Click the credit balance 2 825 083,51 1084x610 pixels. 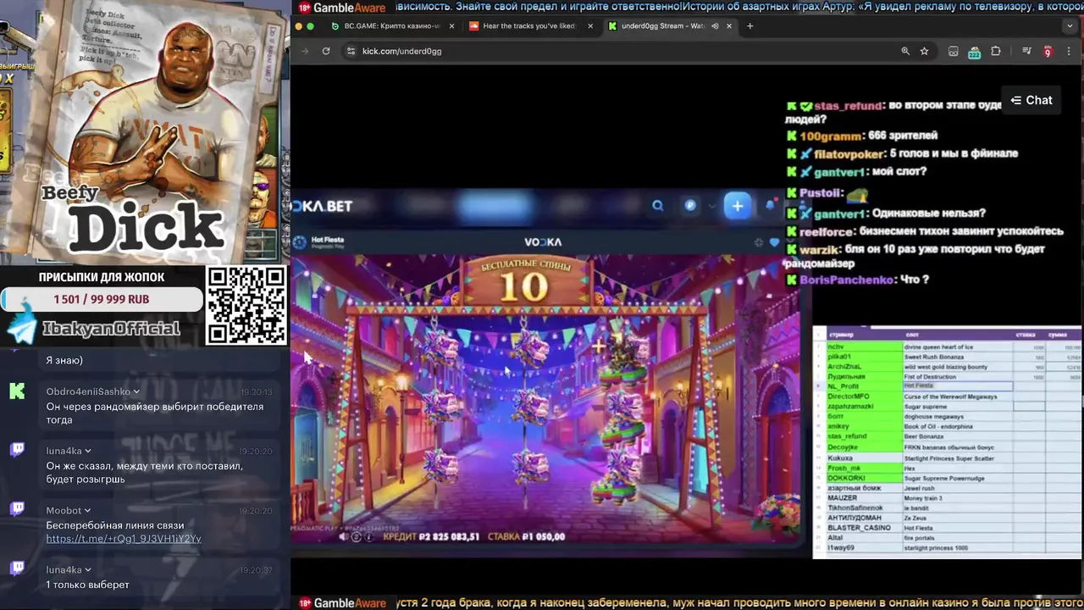click(450, 536)
